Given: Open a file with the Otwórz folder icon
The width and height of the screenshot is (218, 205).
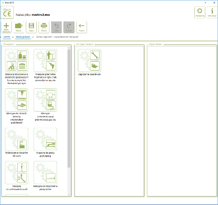Looking at the screenshot, I should pos(19,27).
